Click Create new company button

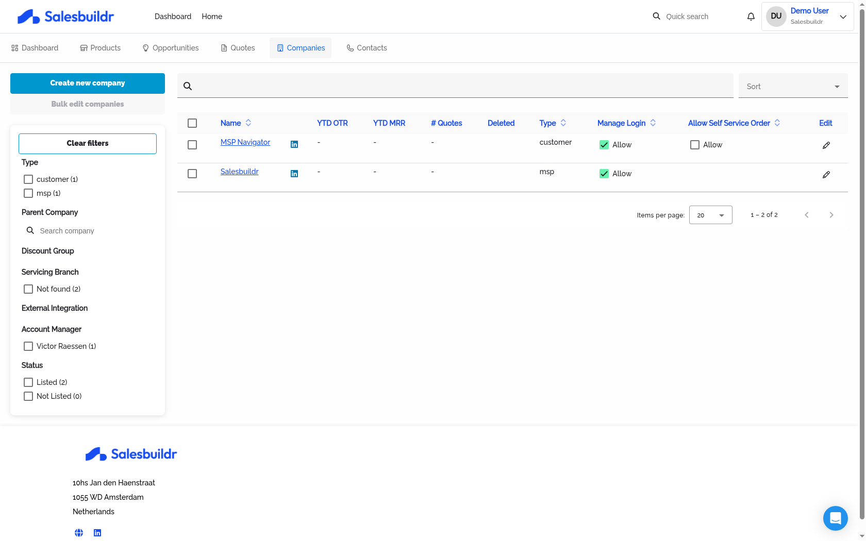[x=88, y=83]
